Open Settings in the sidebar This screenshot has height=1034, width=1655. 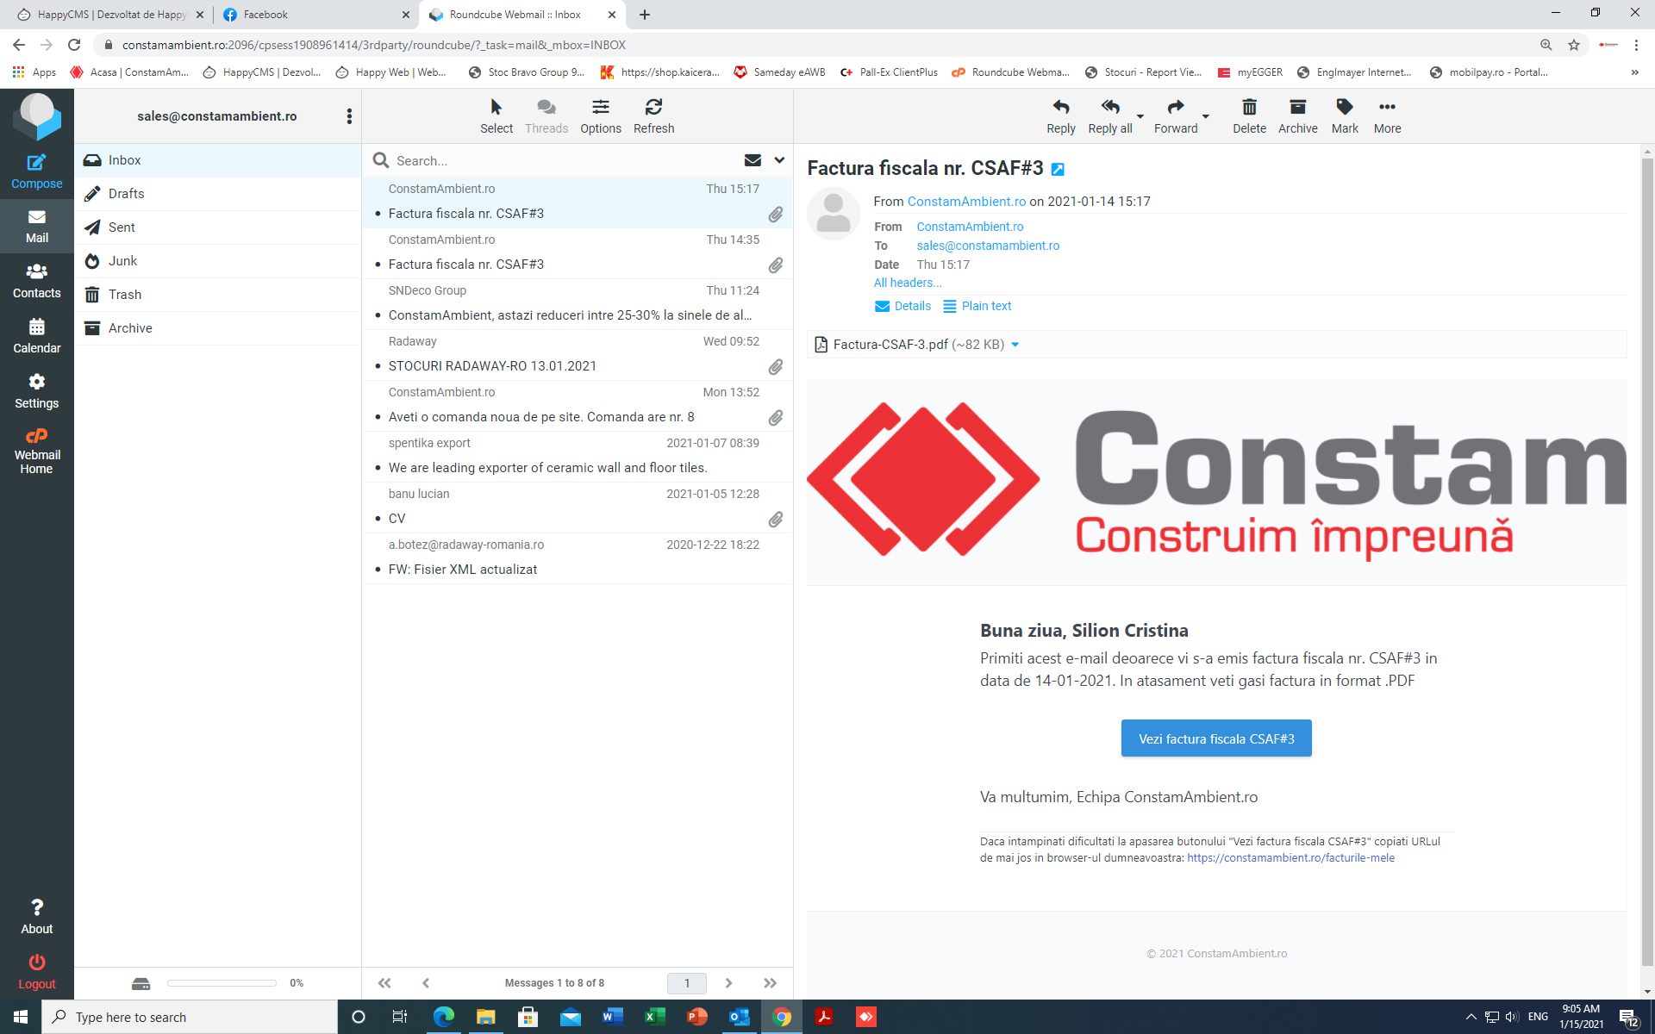tap(36, 392)
